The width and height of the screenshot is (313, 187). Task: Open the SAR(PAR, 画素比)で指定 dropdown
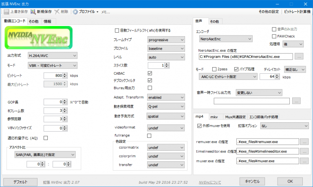pyautogui.click(x=45, y=155)
